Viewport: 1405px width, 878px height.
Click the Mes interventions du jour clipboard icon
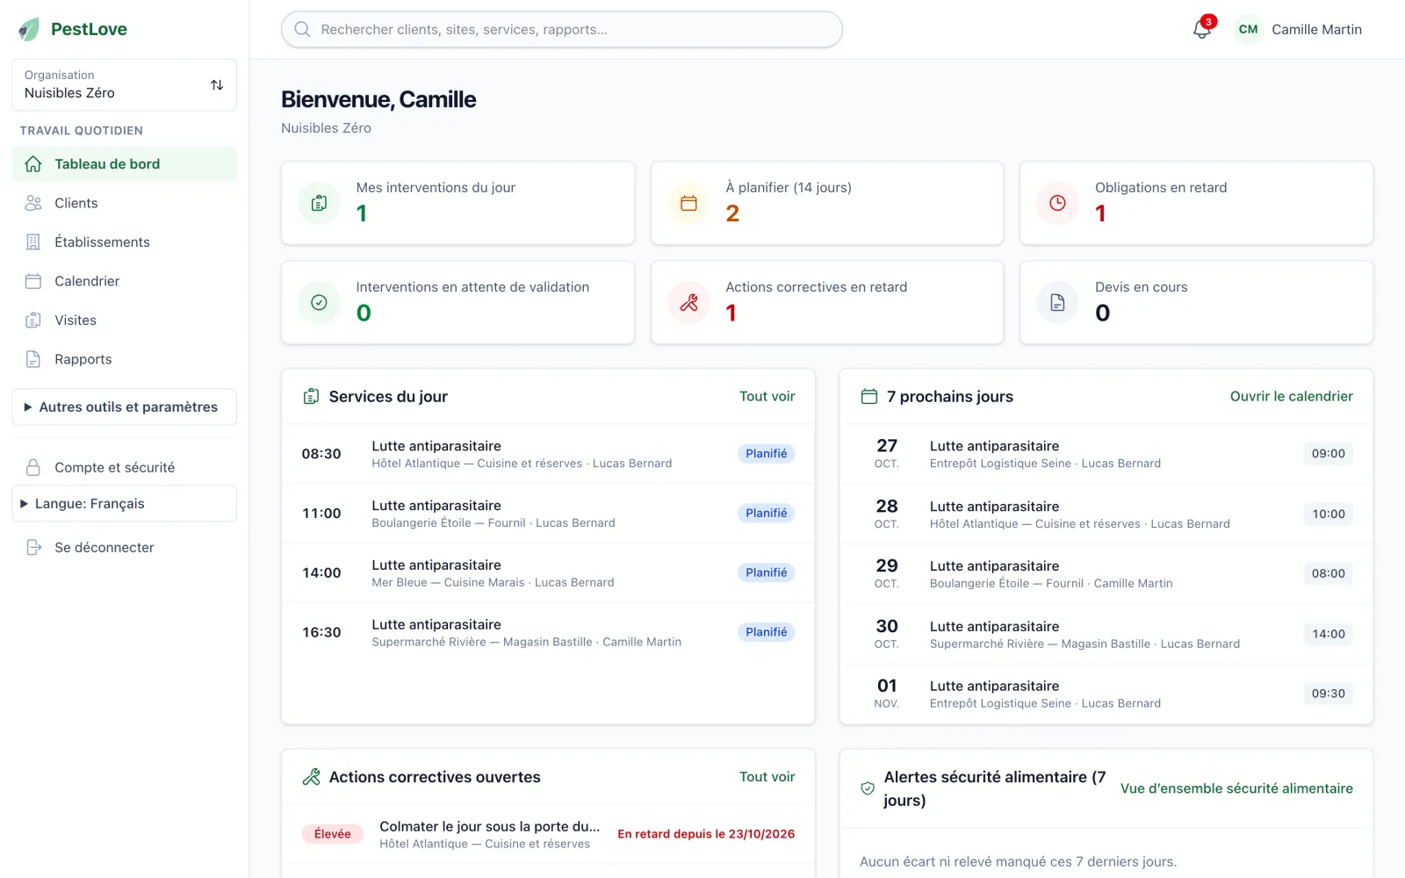[319, 203]
